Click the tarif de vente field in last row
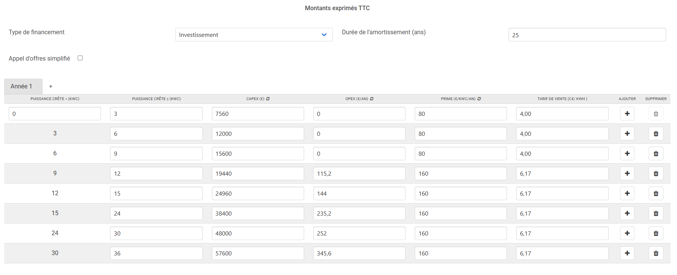 [x=562, y=253]
